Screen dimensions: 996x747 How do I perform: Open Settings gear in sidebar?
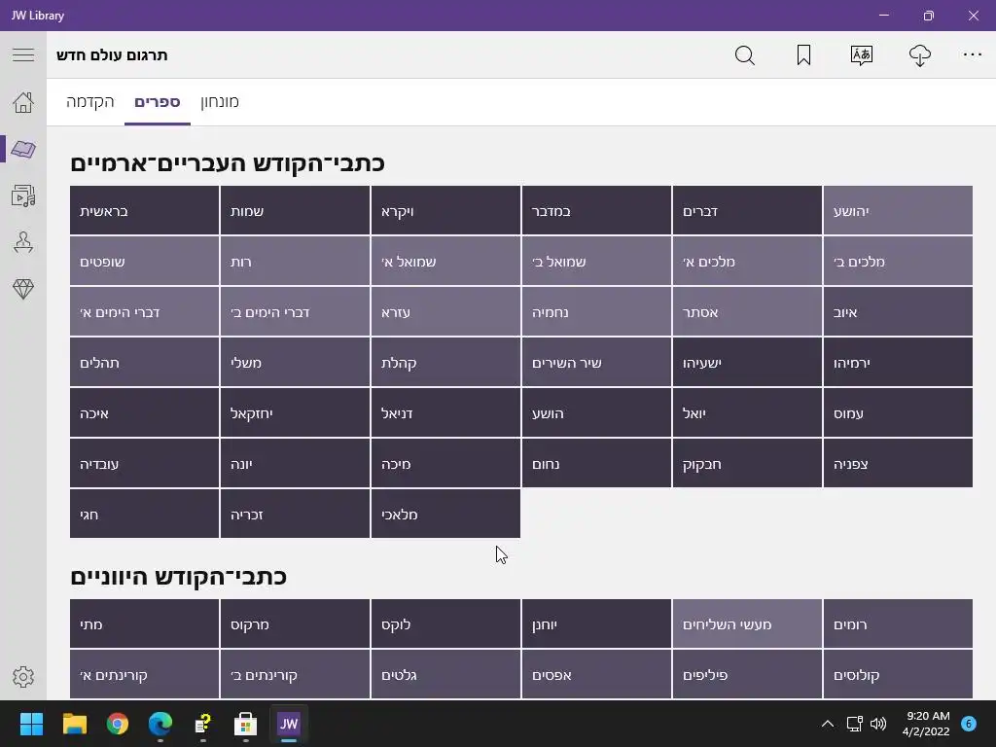pyautogui.click(x=23, y=677)
